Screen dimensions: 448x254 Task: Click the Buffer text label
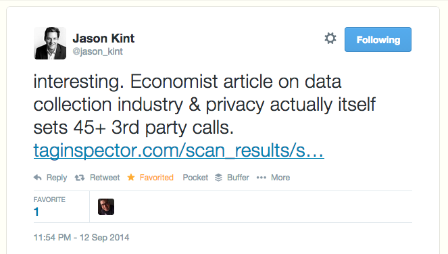238,178
